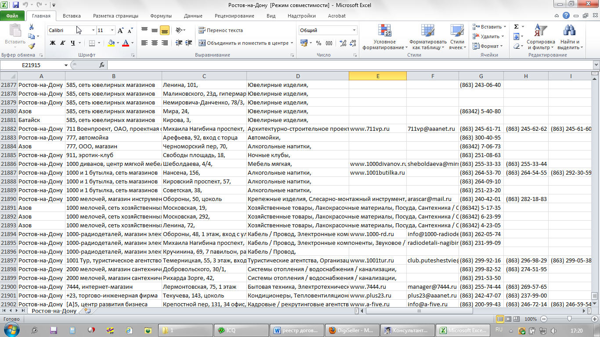Image resolution: width=600 pixels, height=337 pixels.
Task: Select the Ростов-на-Дону sheet tab
Action: [x=54, y=311]
